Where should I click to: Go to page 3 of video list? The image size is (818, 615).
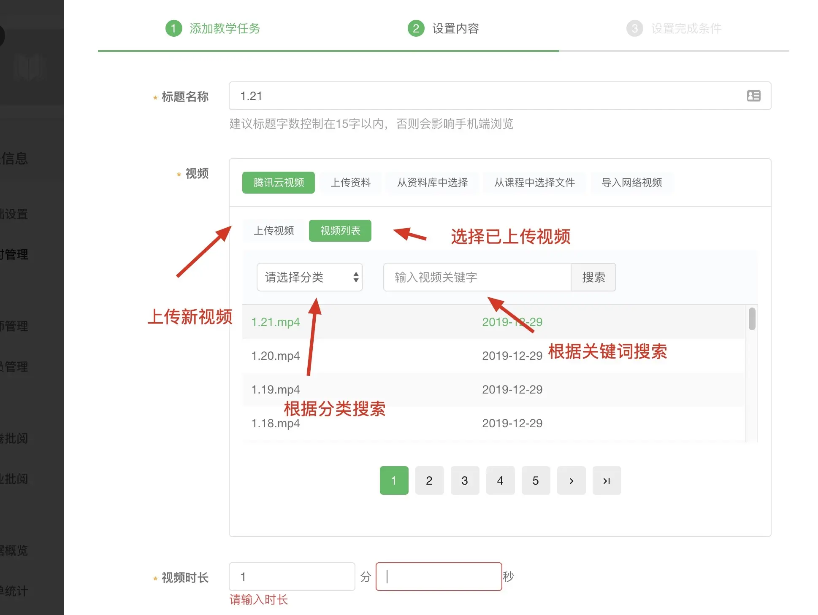[465, 480]
